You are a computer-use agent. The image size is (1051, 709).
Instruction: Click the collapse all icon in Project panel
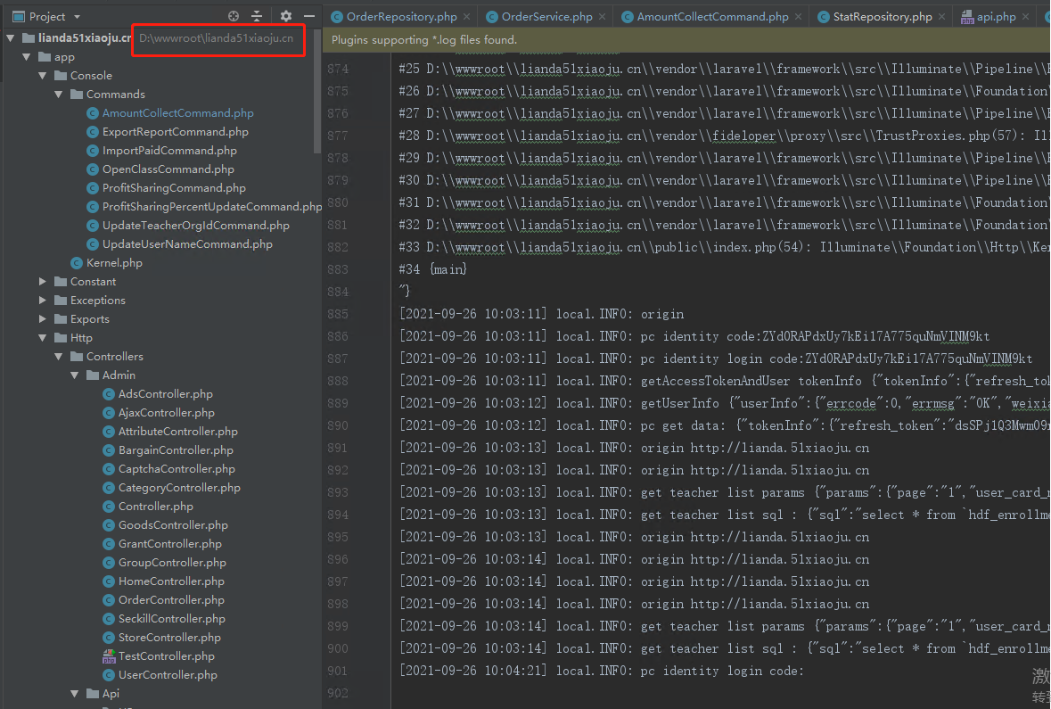tap(257, 16)
